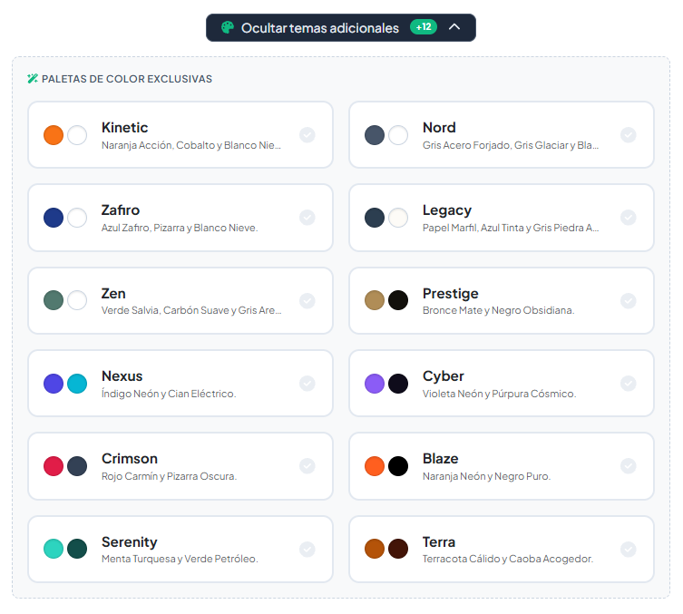Toggle the checkmark on the Cyber card
Image resolution: width=683 pixels, height=614 pixels.
coord(628,384)
